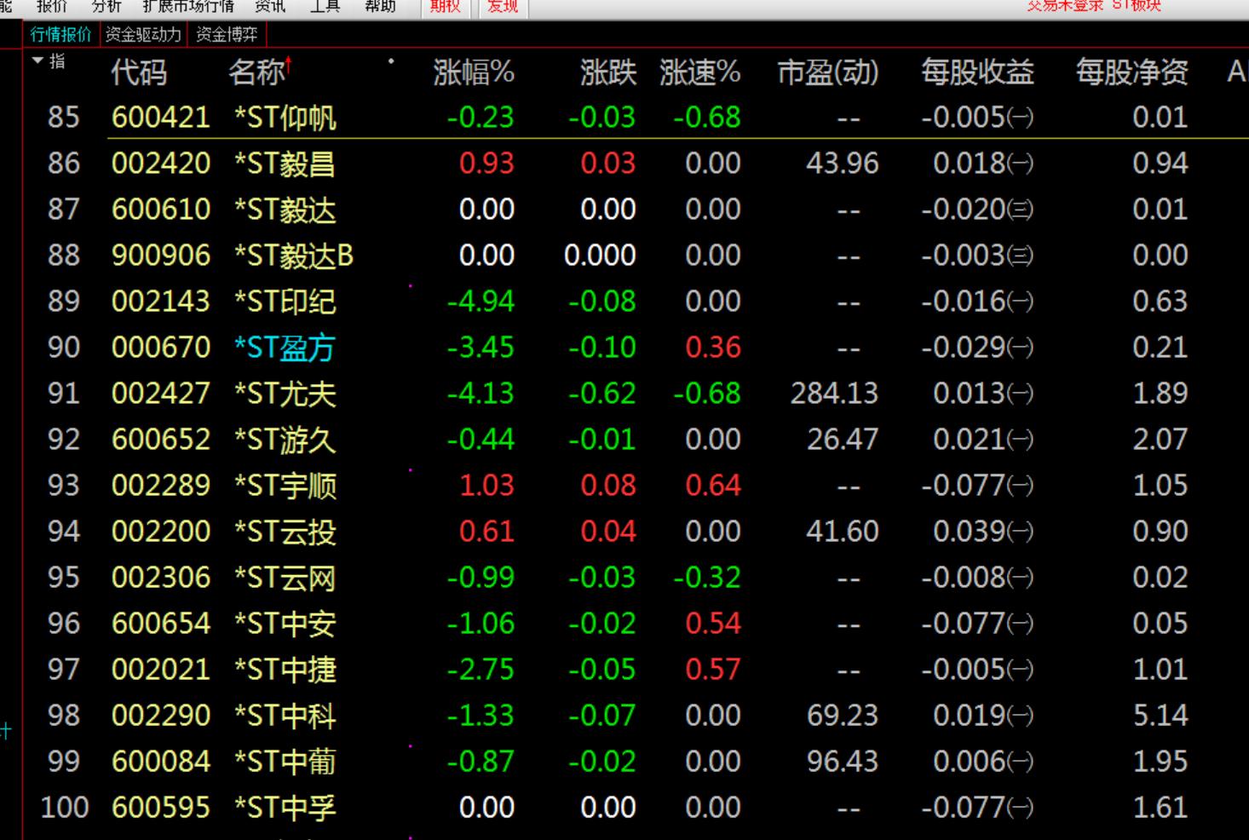Viewport: 1249px width, 840px height.
Task: Select stock code 900906
Action: [x=161, y=255]
